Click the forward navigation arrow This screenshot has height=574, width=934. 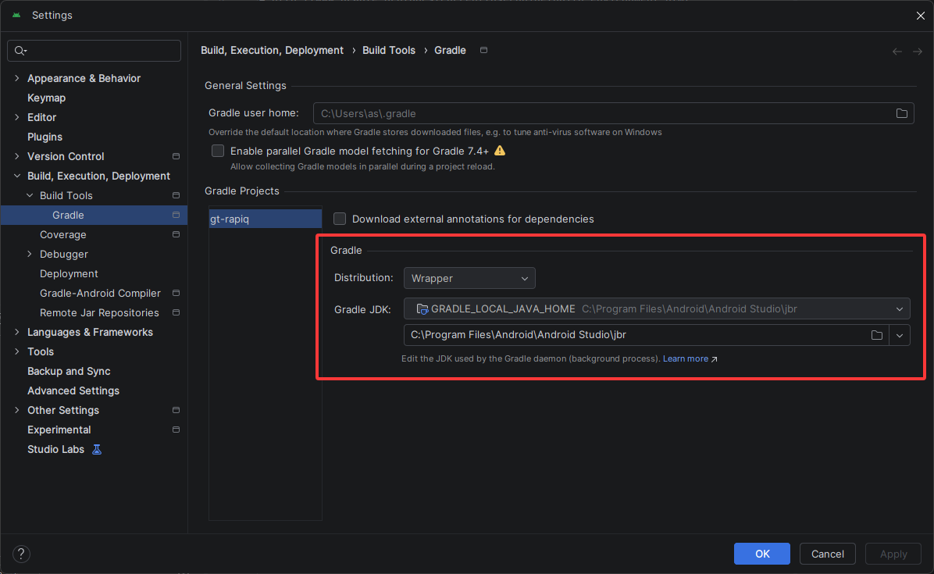(918, 52)
